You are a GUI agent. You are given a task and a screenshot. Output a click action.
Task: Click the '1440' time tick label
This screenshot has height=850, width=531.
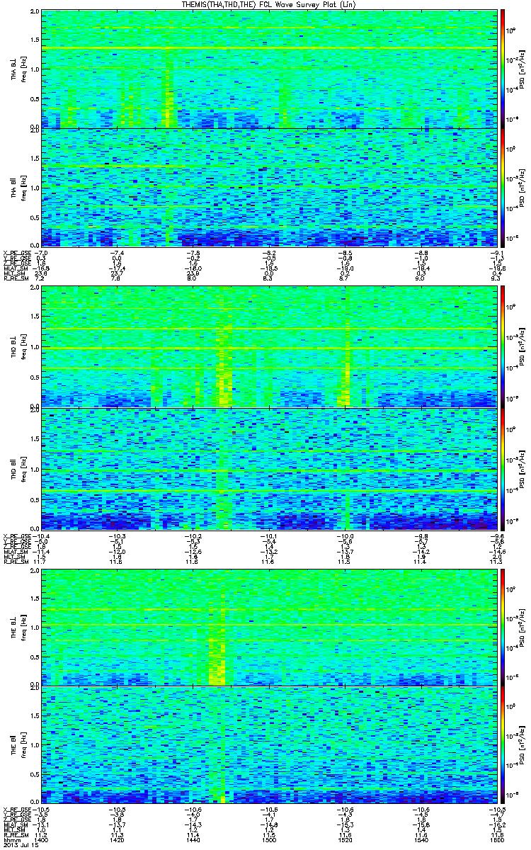[193, 839]
